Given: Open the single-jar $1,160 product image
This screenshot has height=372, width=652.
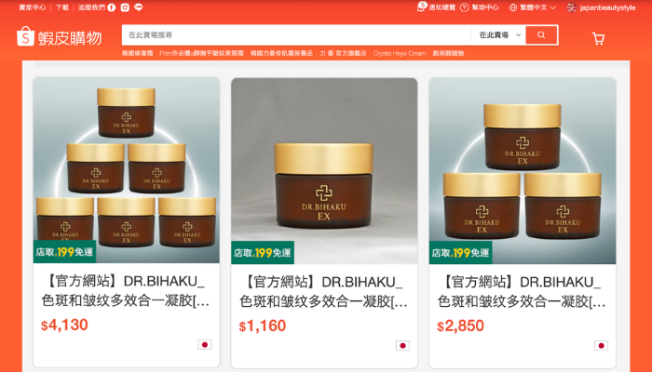Looking at the screenshot, I should [x=324, y=170].
